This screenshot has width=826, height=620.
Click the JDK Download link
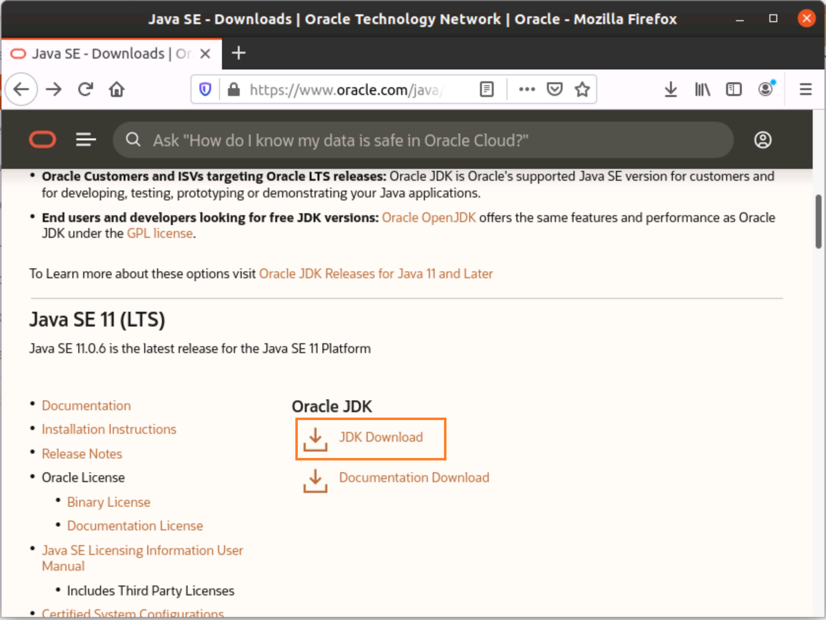381,437
